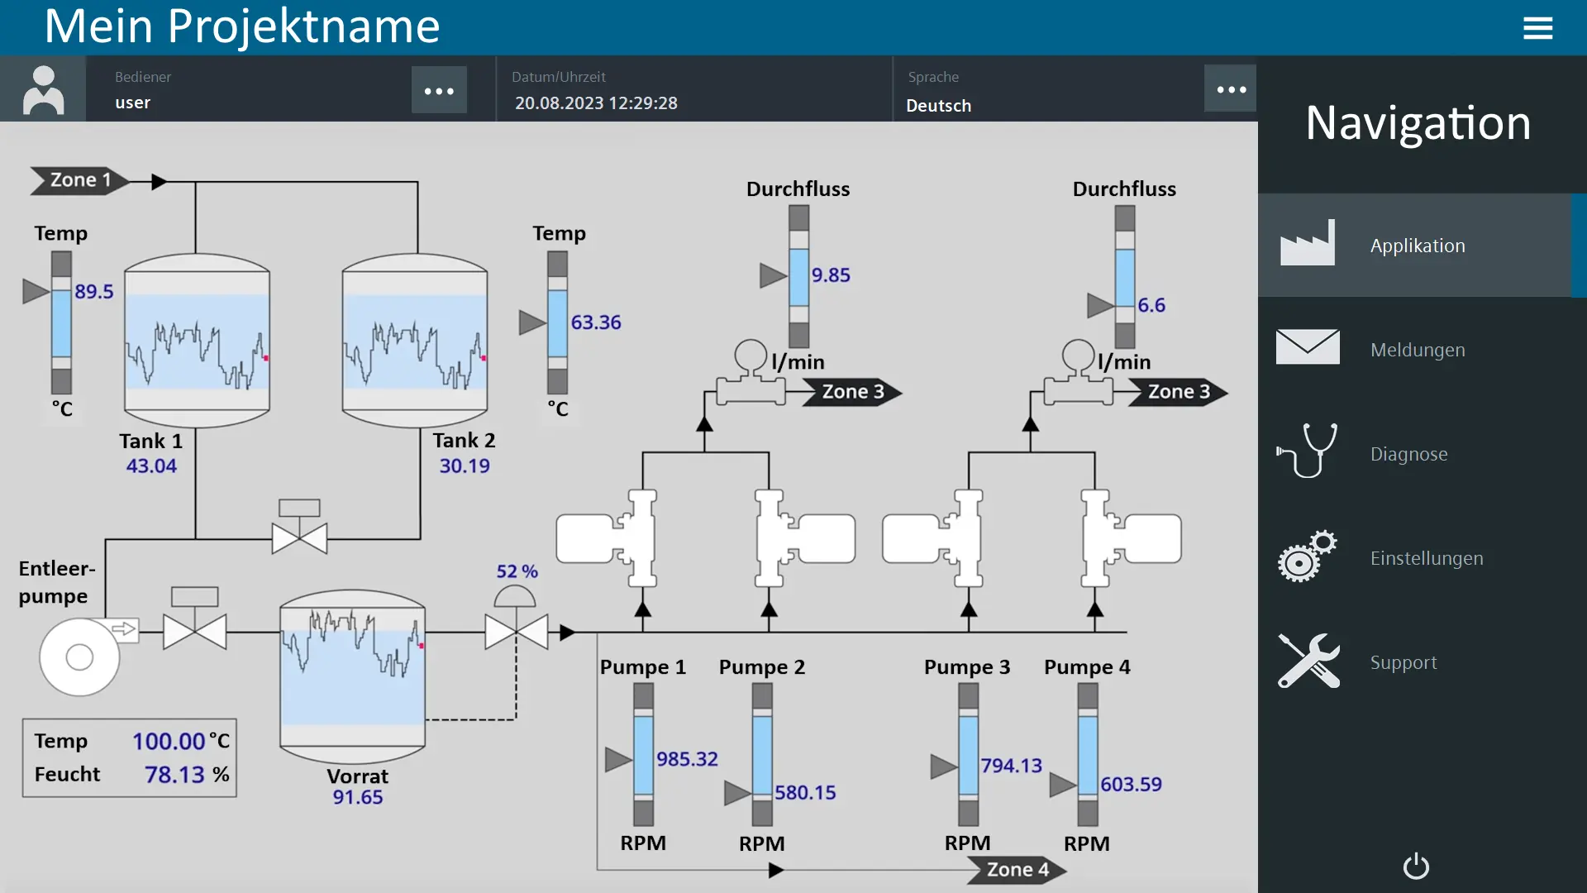Click the Pumpe 4 pump graphic
This screenshot has height=893, width=1587.
[1131, 538]
